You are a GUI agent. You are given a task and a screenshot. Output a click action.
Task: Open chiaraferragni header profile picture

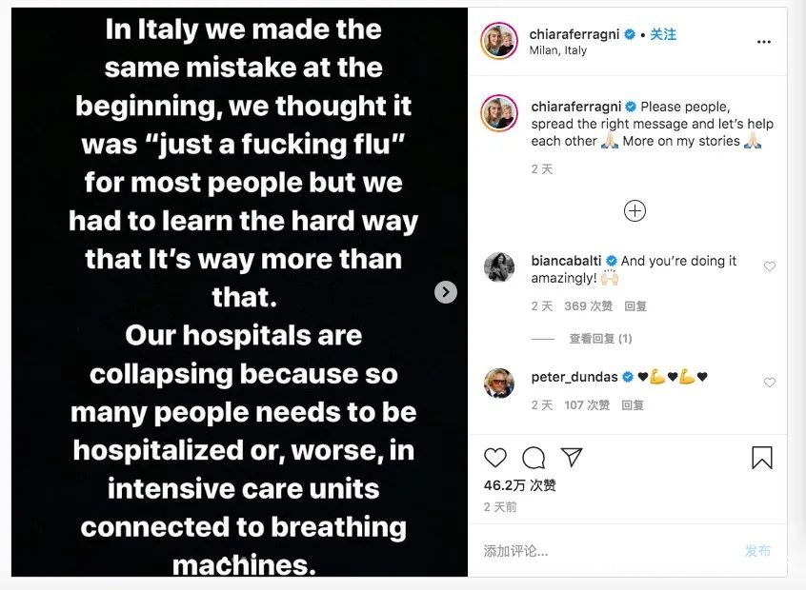click(499, 42)
